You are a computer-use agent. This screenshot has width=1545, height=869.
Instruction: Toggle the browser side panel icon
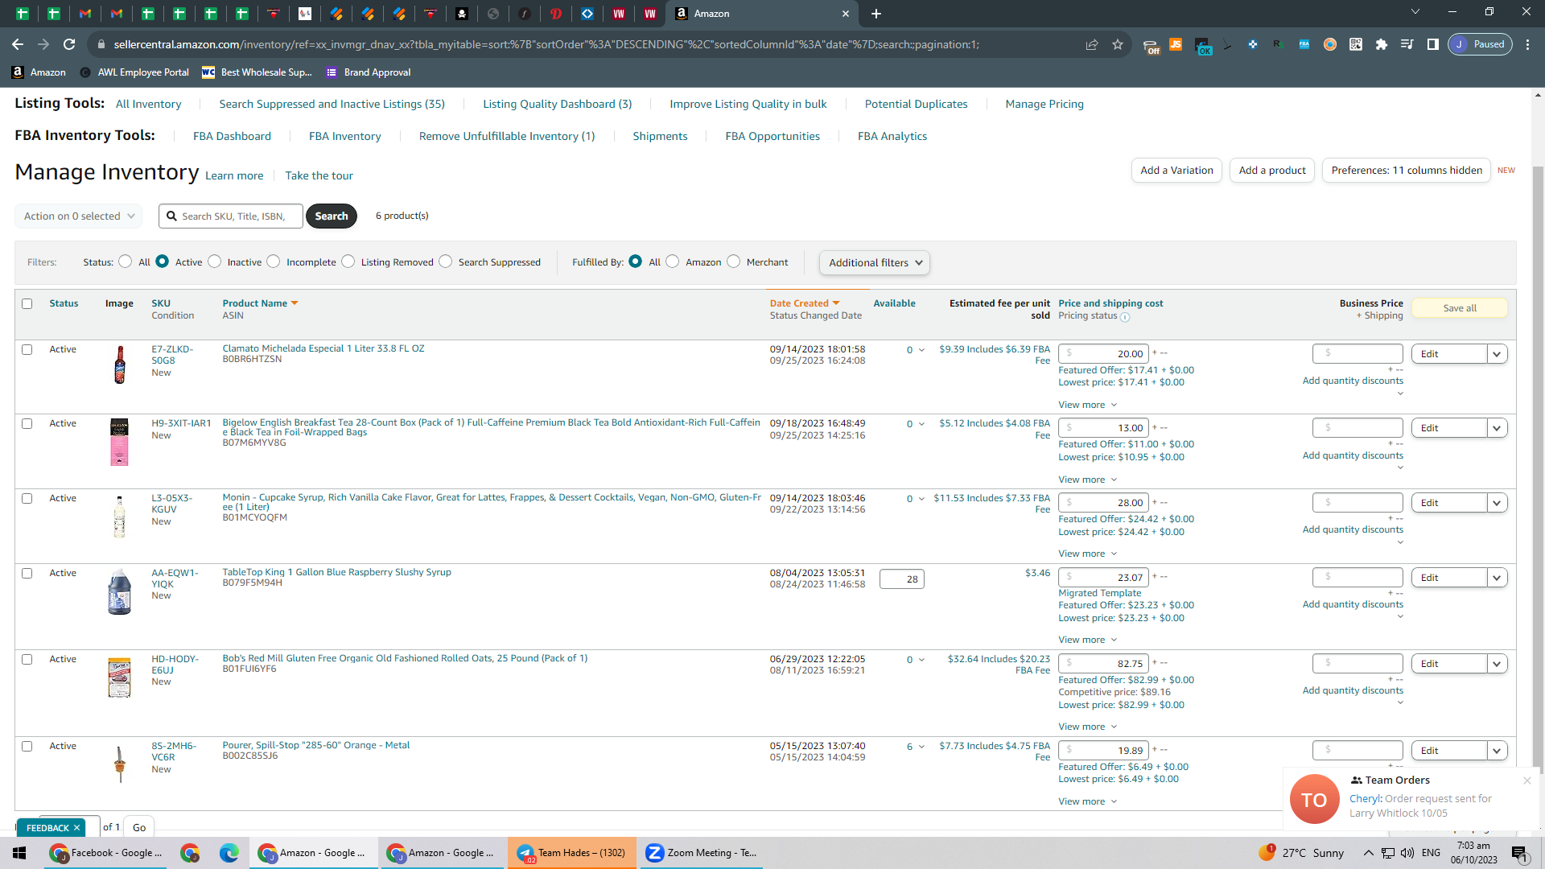[x=1433, y=44]
